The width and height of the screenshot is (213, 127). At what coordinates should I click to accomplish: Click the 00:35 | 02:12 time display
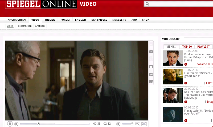coord(102,124)
